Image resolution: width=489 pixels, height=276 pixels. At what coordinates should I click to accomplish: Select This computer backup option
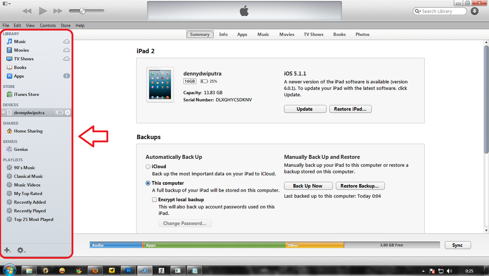coord(148,183)
